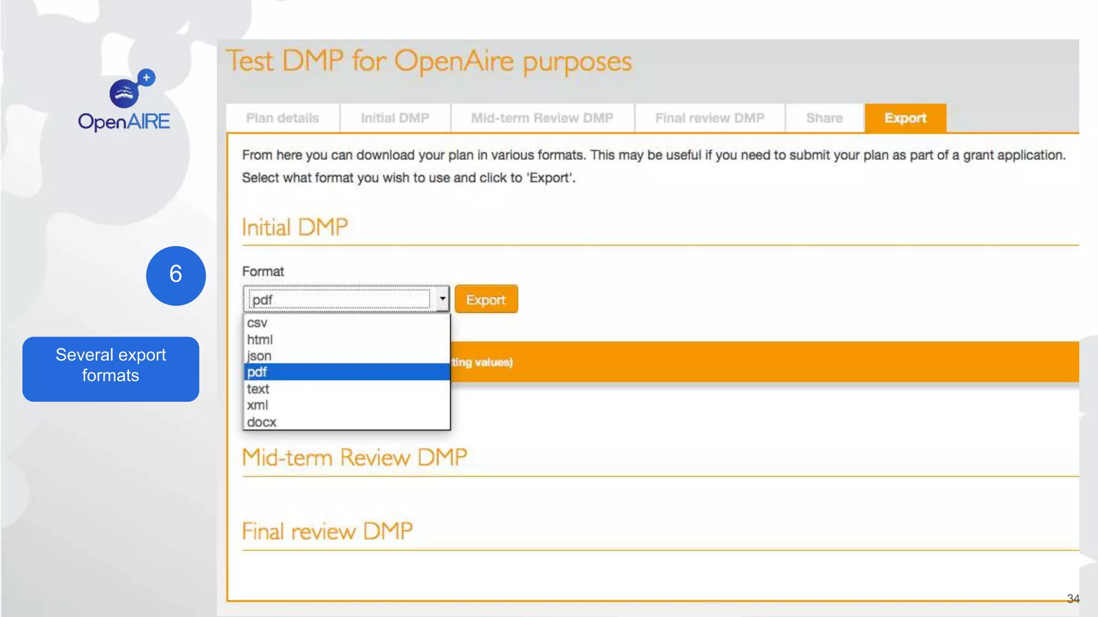Choose xml export format
This screenshot has height=617, width=1098.
tap(257, 405)
